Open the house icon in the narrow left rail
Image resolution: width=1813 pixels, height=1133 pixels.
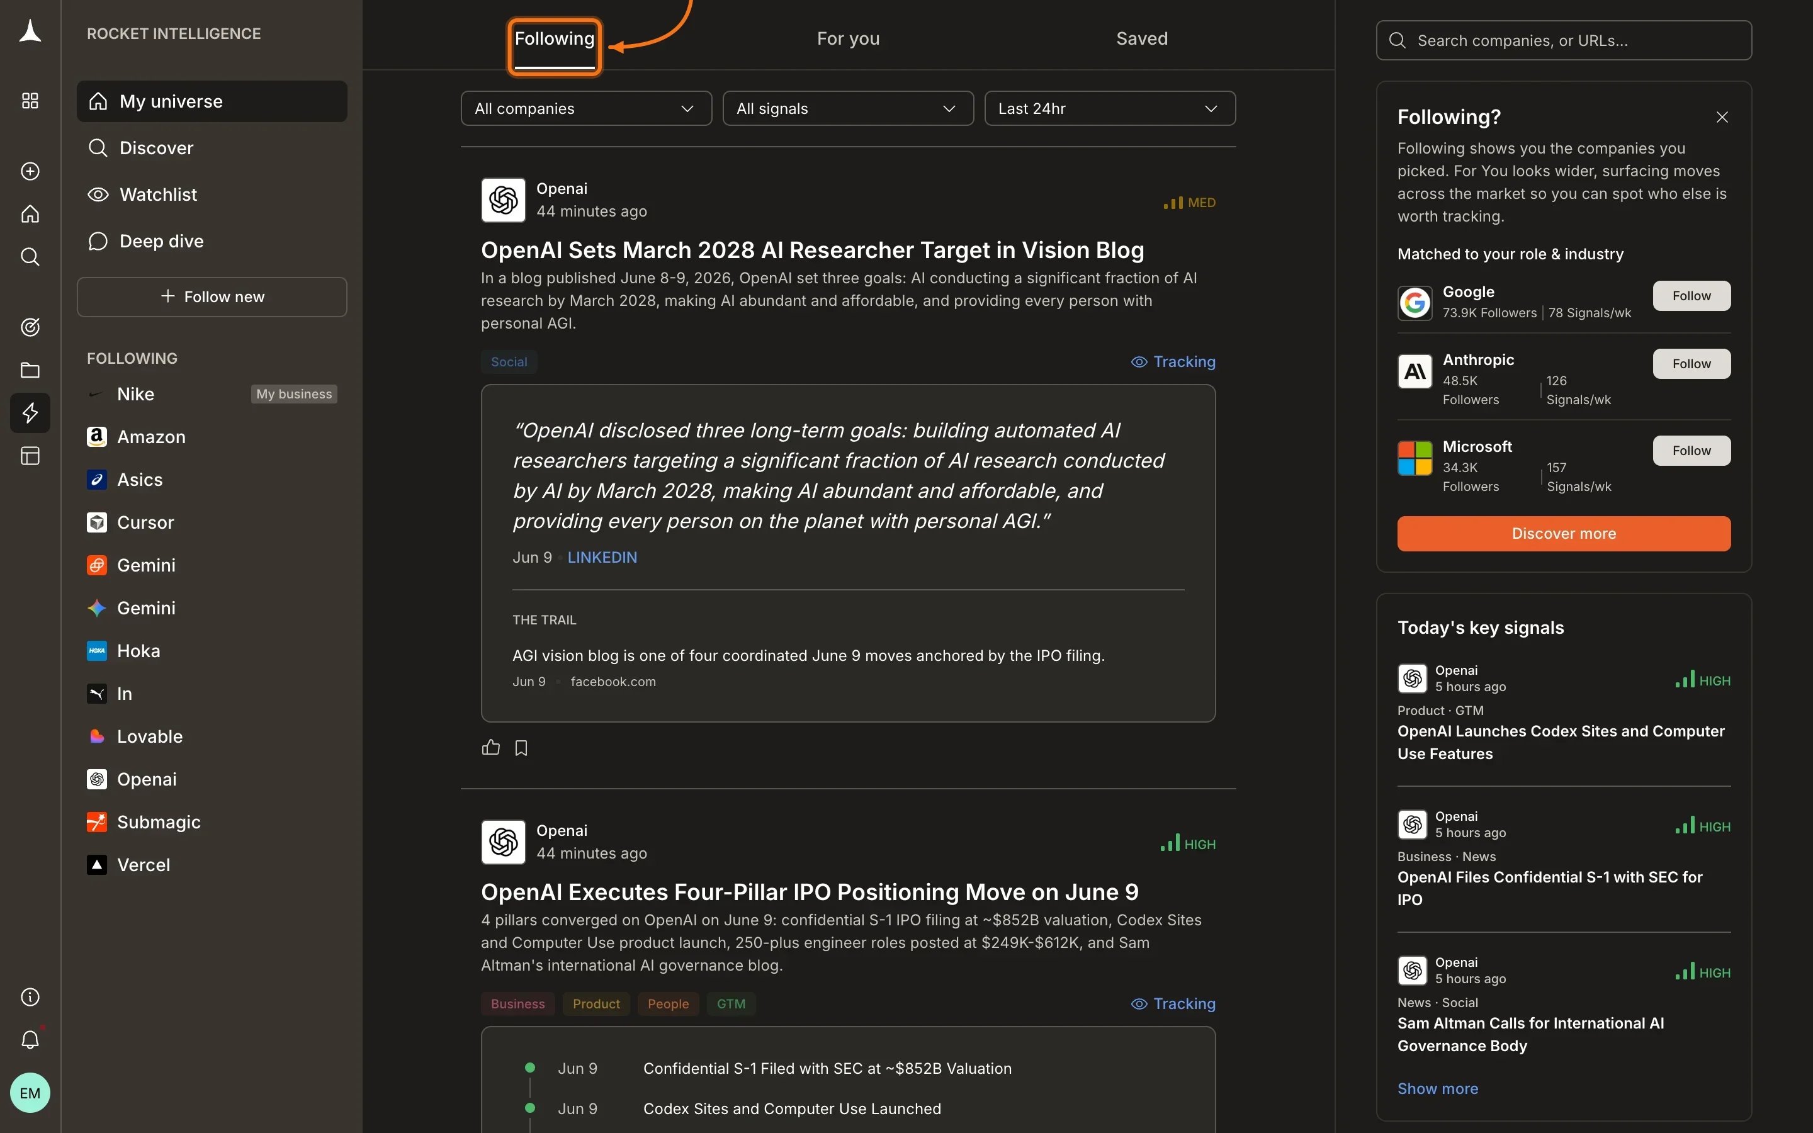point(30,214)
